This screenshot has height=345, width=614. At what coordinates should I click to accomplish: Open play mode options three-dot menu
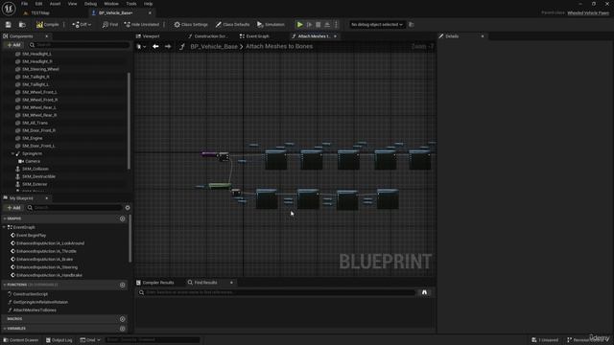coord(336,25)
